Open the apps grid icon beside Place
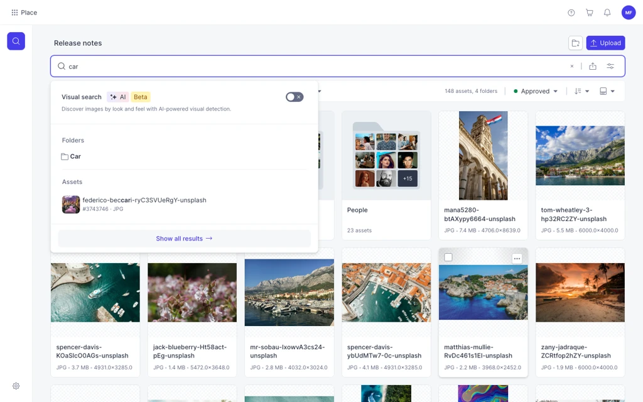 (14, 13)
